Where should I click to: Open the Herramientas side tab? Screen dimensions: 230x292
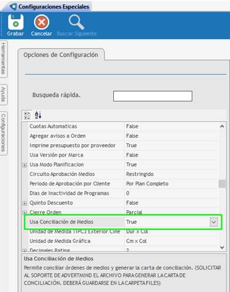pyautogui.click(x=4, y=59)
